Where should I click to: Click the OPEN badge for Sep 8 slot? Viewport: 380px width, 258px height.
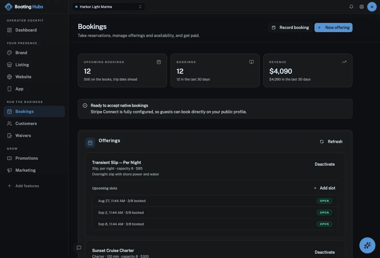point(324,224)
